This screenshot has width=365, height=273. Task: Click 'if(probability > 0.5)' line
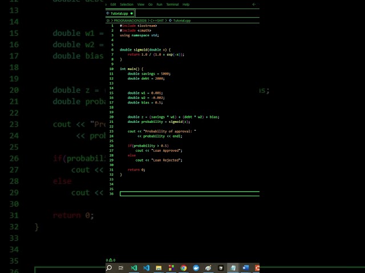(148, 146)
